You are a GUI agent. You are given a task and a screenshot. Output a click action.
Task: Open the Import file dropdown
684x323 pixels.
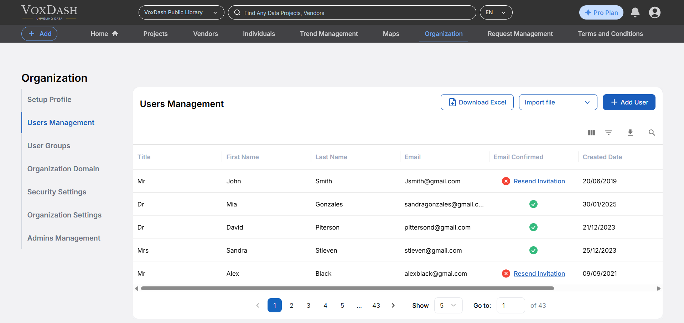pyautogui.click(x=558, y=102)
